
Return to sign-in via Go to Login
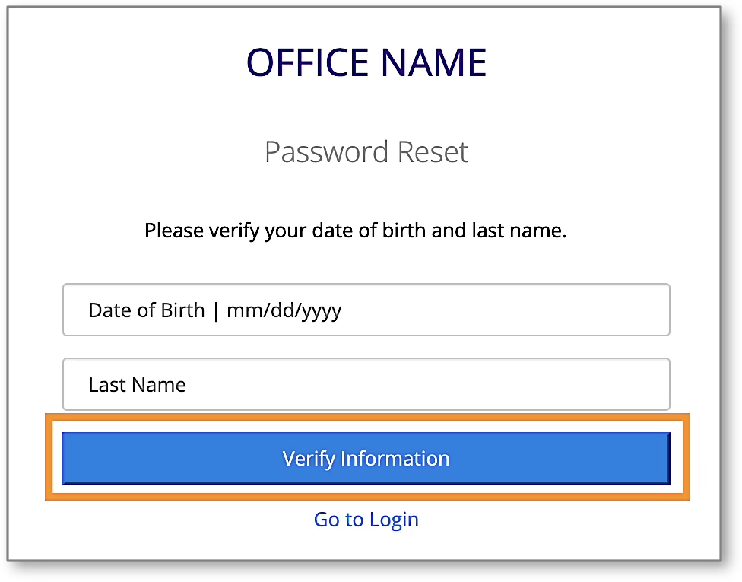pos(366,520)
